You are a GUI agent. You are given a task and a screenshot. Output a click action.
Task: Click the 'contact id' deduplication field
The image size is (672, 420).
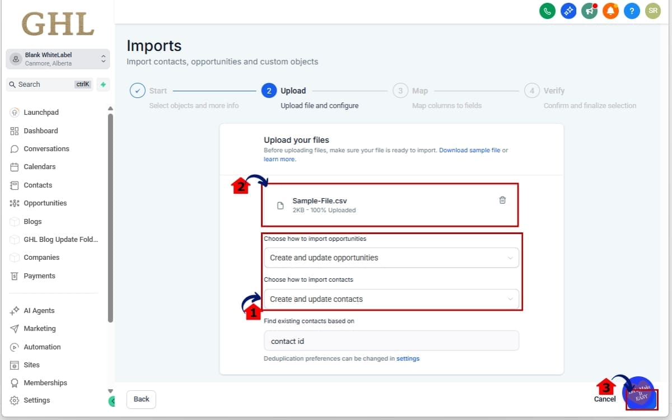click(391, 340)
